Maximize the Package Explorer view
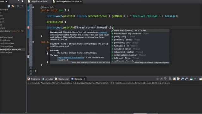The height and width of the screenshot is (114, 202). pyautogui.click(x=22, y=1)
